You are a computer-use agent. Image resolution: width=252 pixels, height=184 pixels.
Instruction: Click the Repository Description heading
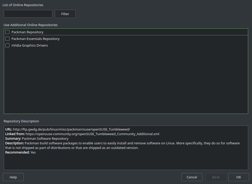(21, 121)
